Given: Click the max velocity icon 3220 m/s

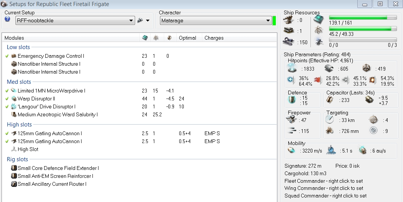Looking at the screenshot, I should pyautogui.click(x=291, y=150).
